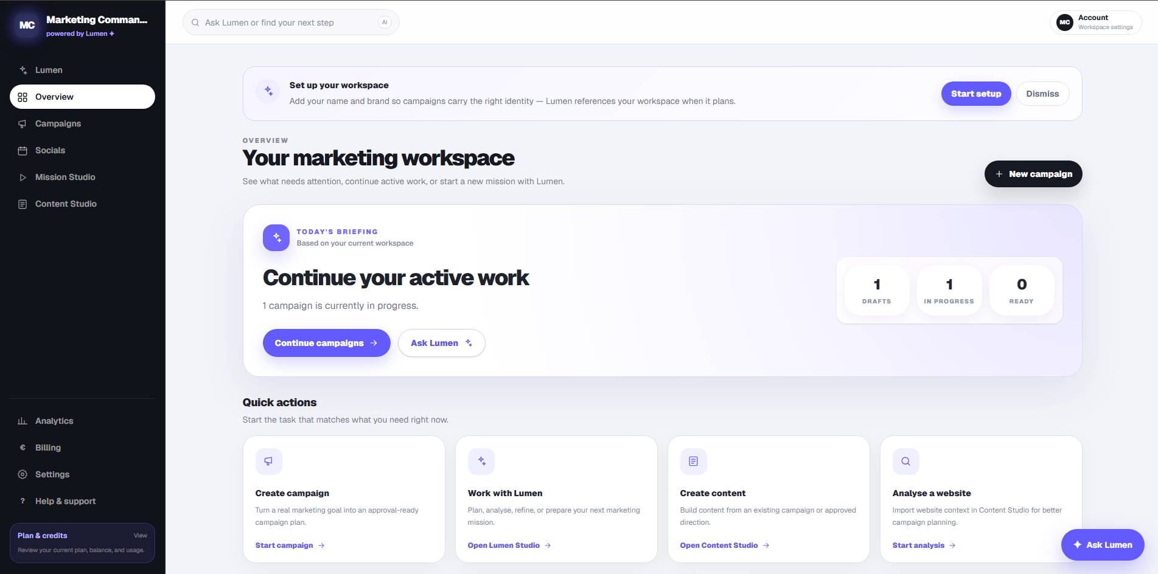
Task: Click the play icon beside Mission Studio
Action: (x=23, y=177)
